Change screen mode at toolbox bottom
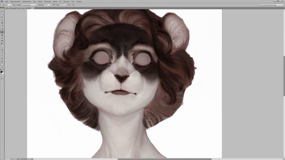Viewport: 285px width, 160px height. [2, 78]
